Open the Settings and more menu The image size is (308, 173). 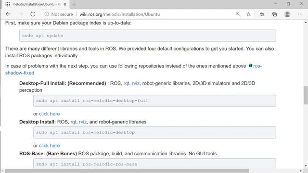(x=300, y=14)
